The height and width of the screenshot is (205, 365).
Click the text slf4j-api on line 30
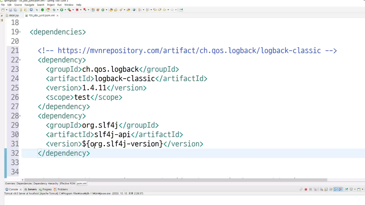(x=112, y=134)
